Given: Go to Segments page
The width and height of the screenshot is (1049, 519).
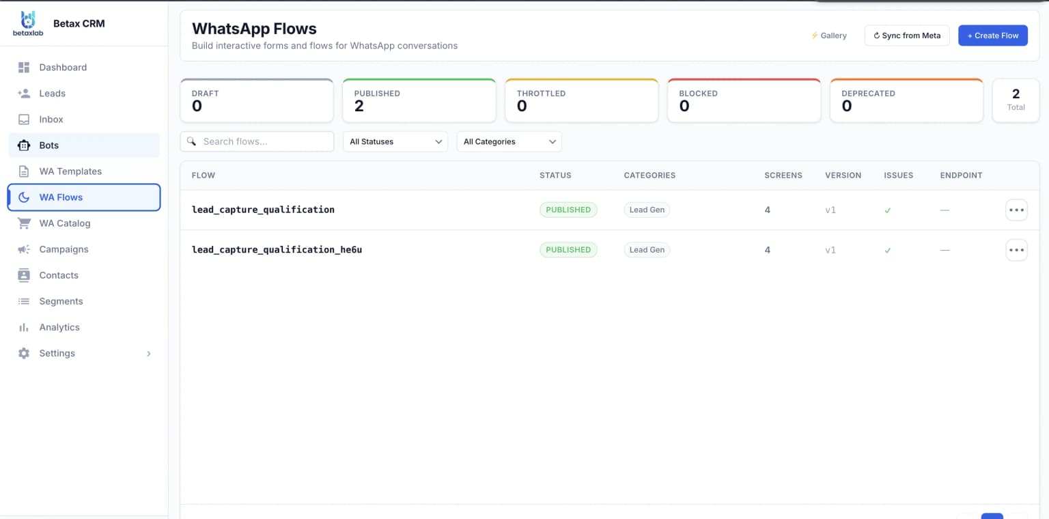Looking at the screenshot, I should tap(84, 301).
